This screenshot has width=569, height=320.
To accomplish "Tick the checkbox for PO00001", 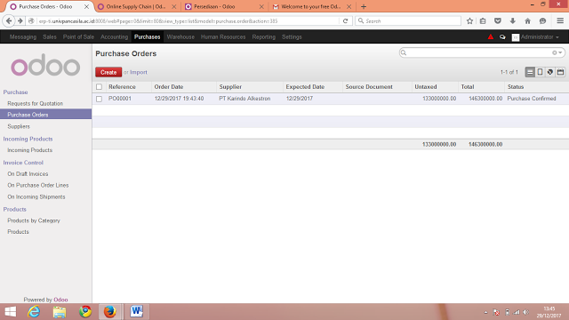I will point(99,99).
